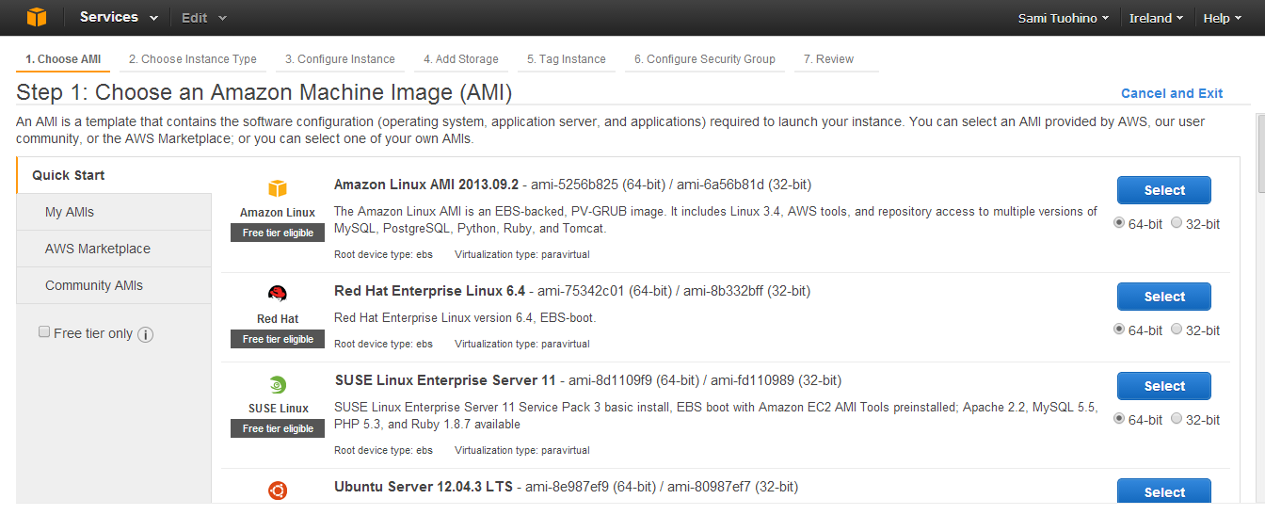Click Select for Red Hat Enterprise Linux 6.4

[x=1164, y=297]
